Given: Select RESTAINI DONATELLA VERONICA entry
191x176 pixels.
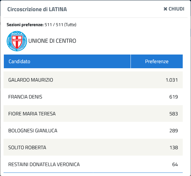Looking at the screenshot, I should coord(44,165).
